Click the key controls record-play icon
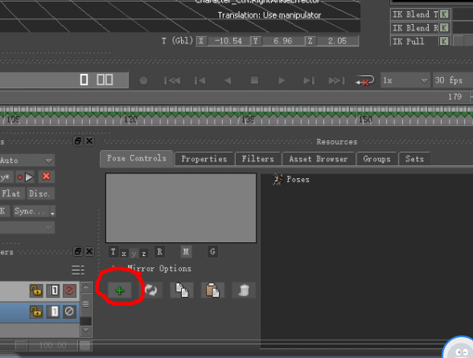This screenshot has height=358, width=473. [x=26, y=177]
